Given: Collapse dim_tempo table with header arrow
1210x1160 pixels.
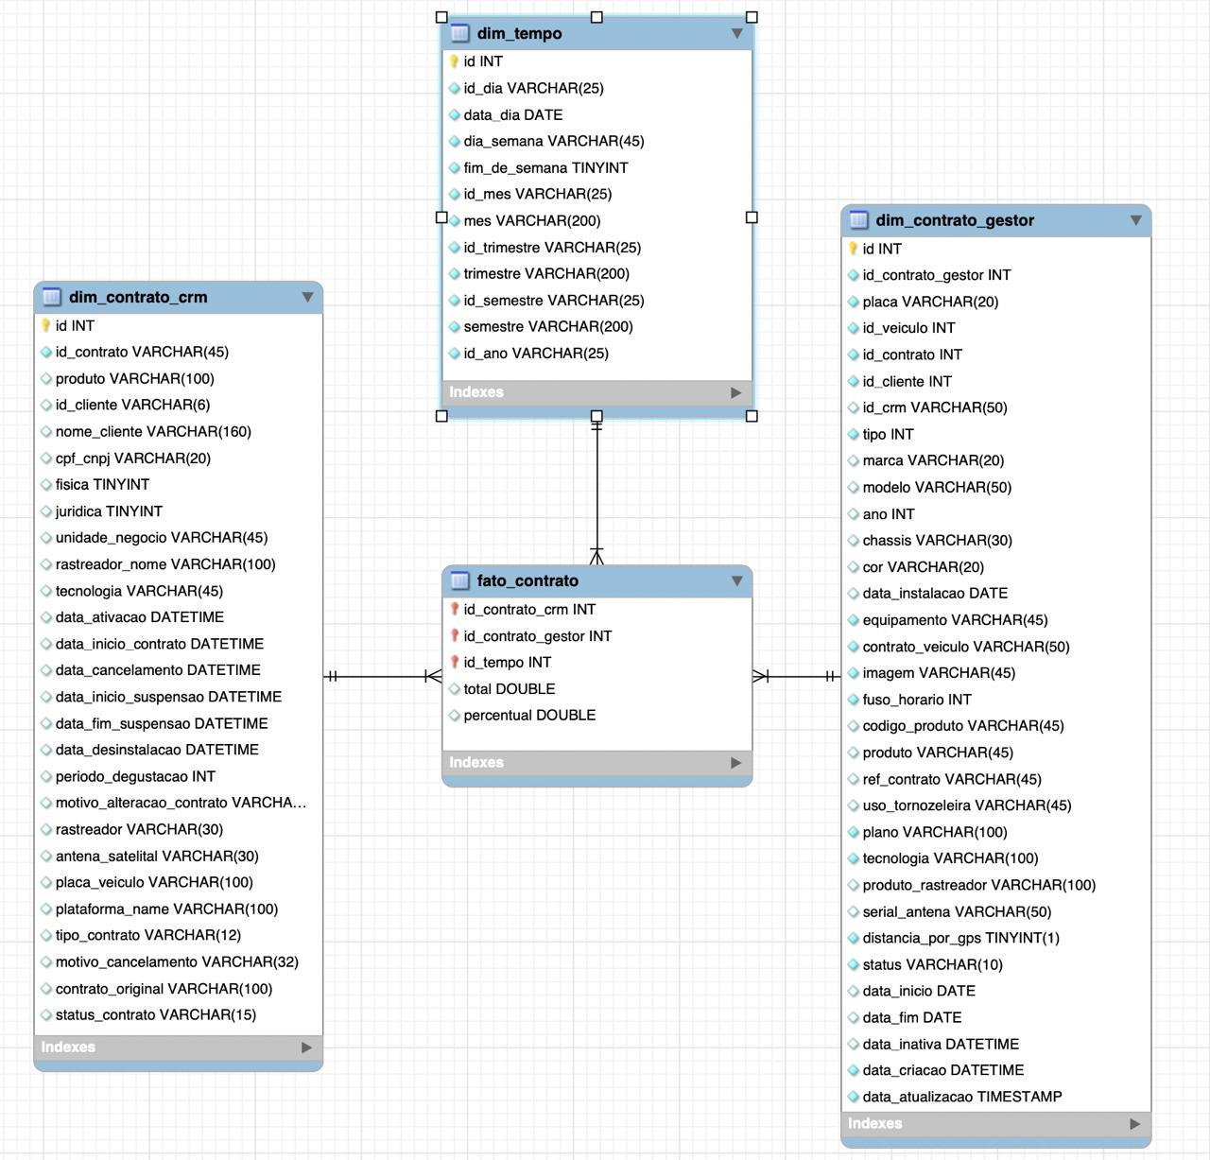Looking at the screenshot, I should (736, 33).
